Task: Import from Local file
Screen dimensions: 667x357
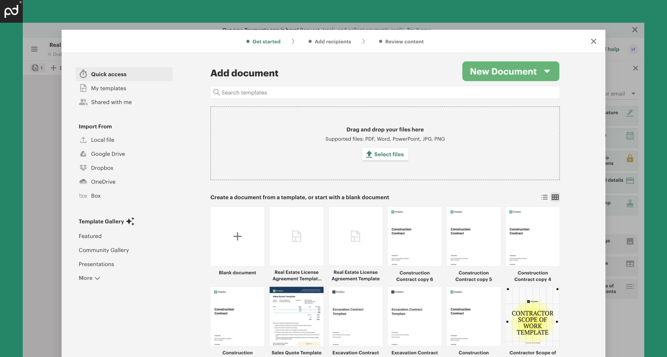Action: tap(102, 140)
